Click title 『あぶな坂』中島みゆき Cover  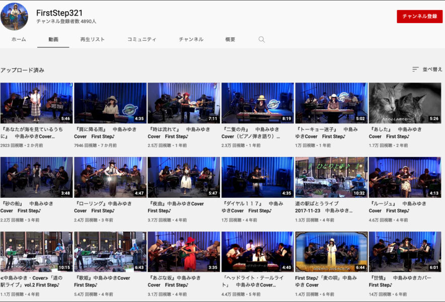pyautogui.click(x=174, y=281)
